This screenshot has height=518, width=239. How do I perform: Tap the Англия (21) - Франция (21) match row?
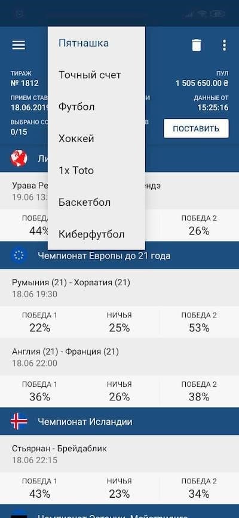[119, 357]
